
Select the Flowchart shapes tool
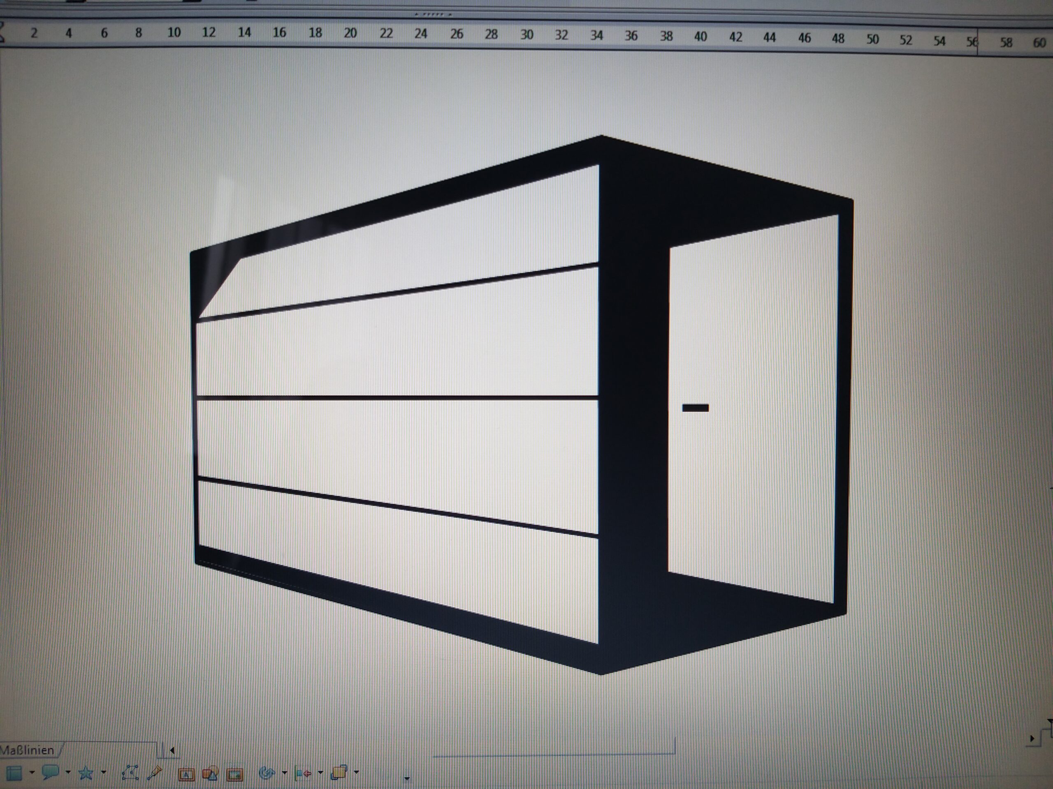tap(14, 773)
